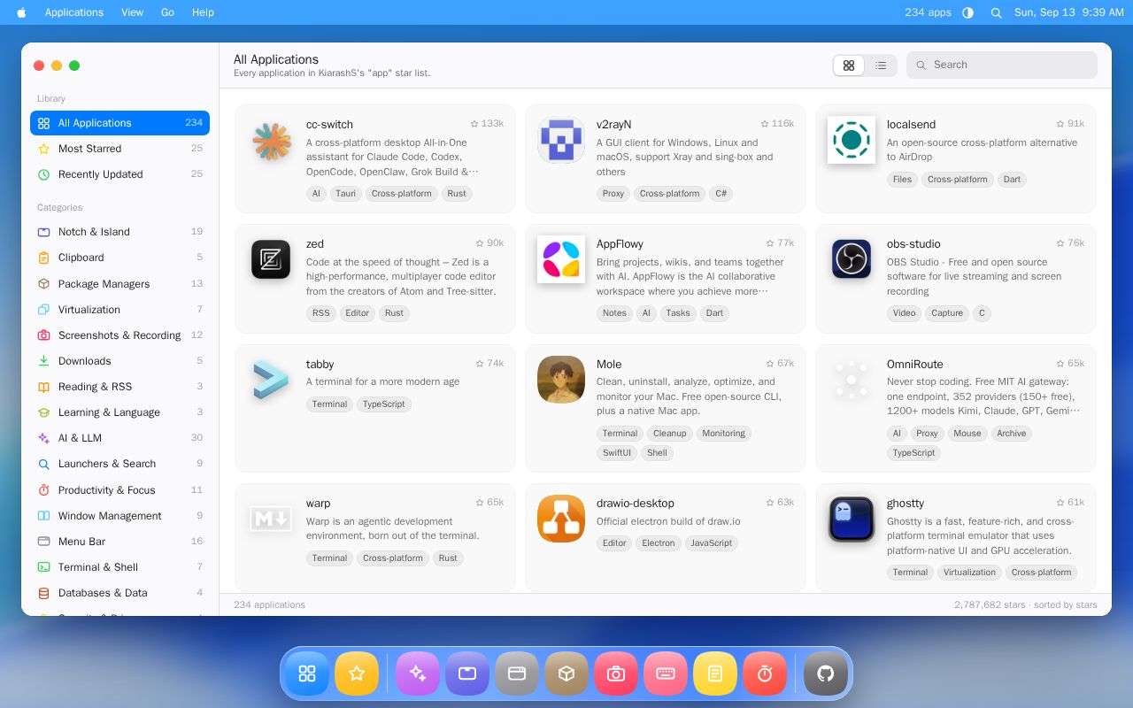Open the Clipboard category

pyautogui.click(x=119, y=258)
